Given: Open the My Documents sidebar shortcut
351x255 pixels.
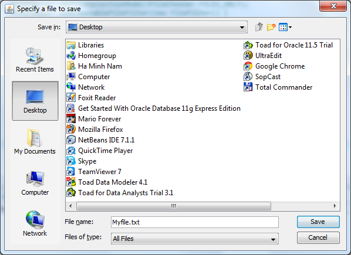Looking at the screenshot, I should [35, 142].
